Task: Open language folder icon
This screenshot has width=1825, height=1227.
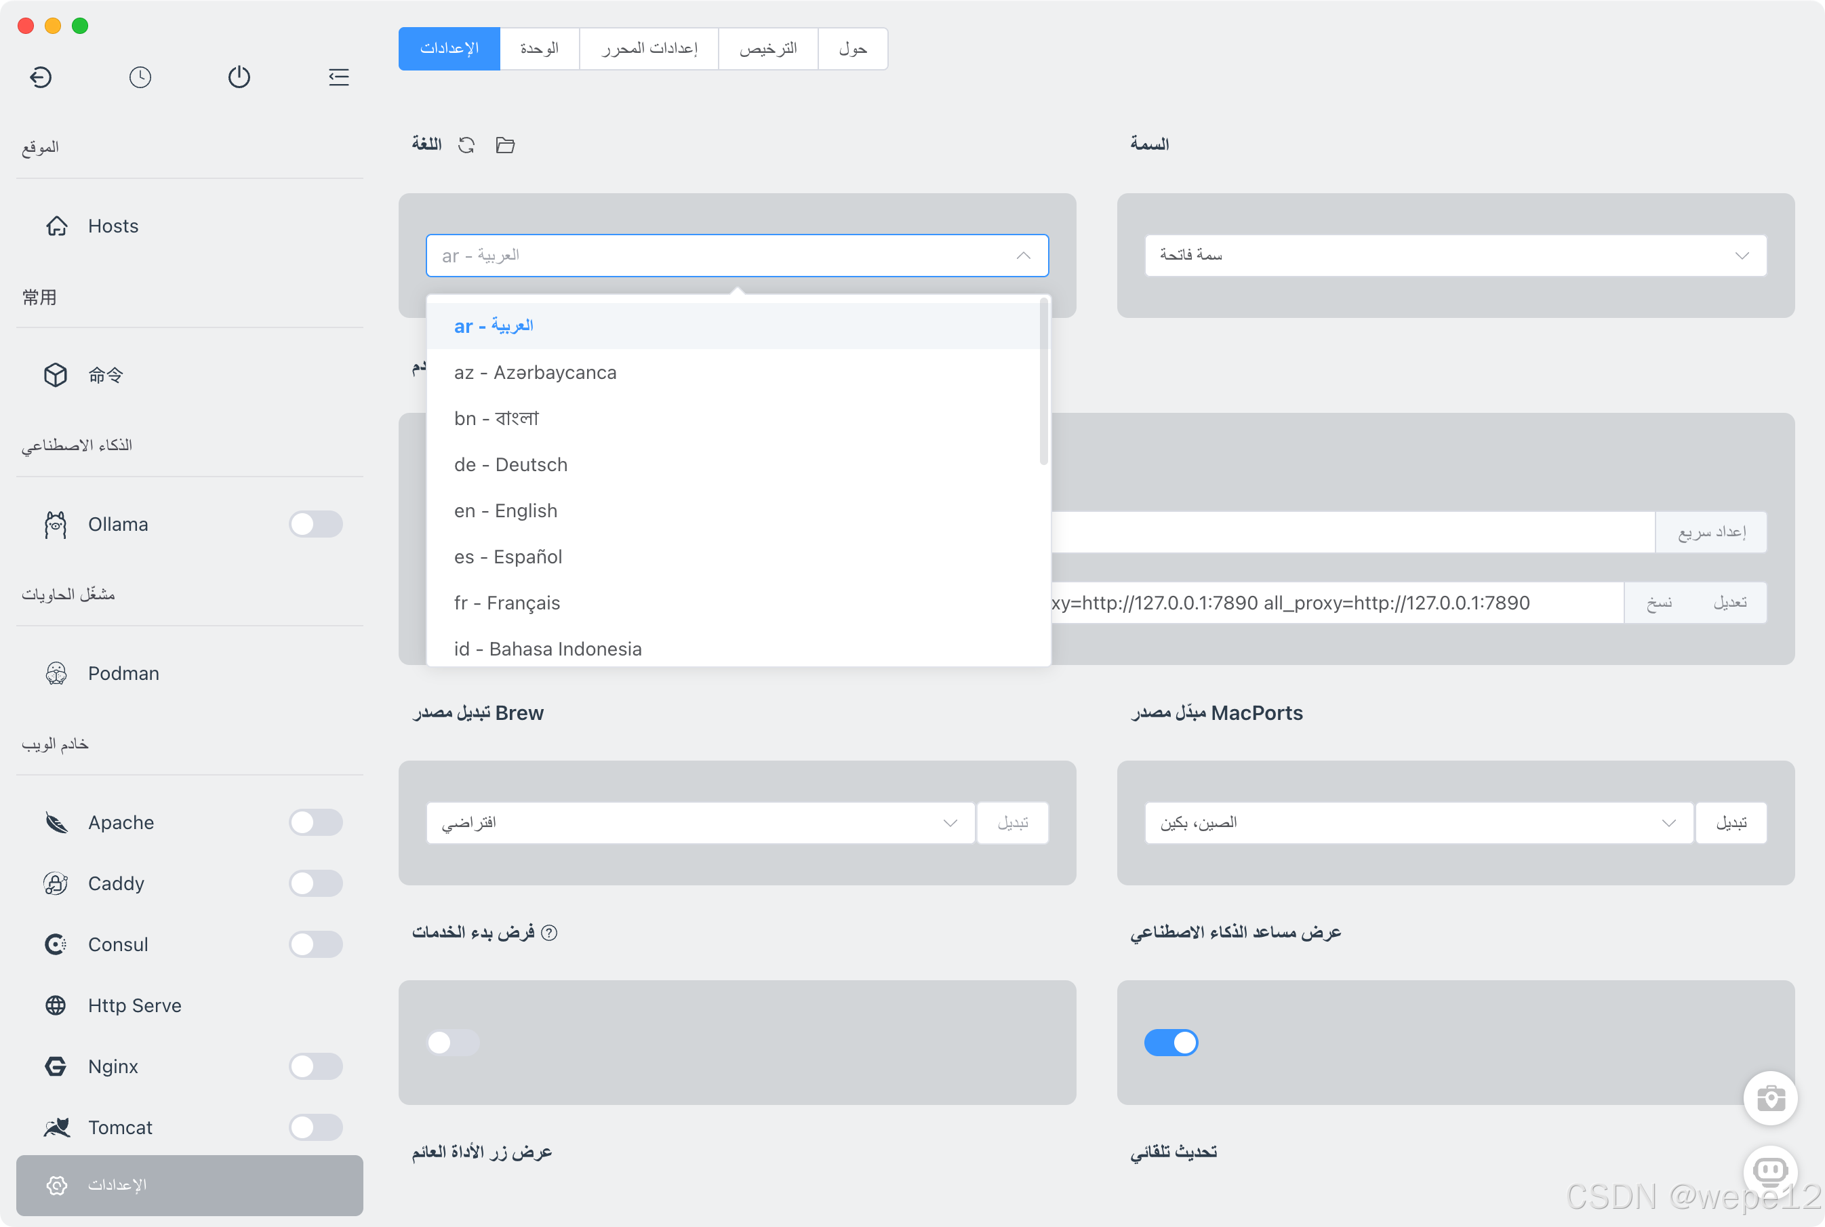Action: click(506, 145)
